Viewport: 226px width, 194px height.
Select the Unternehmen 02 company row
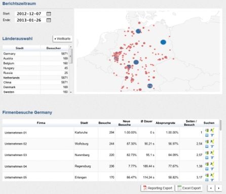click(110, 144)
